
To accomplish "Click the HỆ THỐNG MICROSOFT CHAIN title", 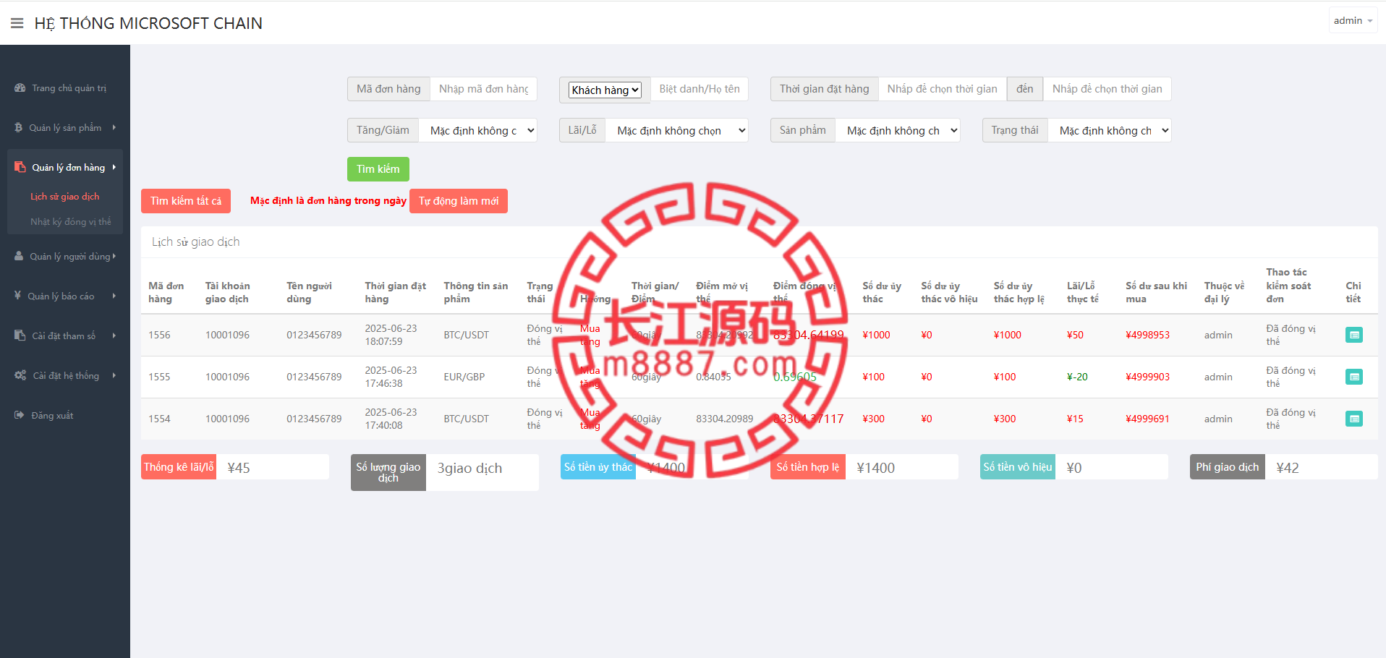I will pos(148,23).
